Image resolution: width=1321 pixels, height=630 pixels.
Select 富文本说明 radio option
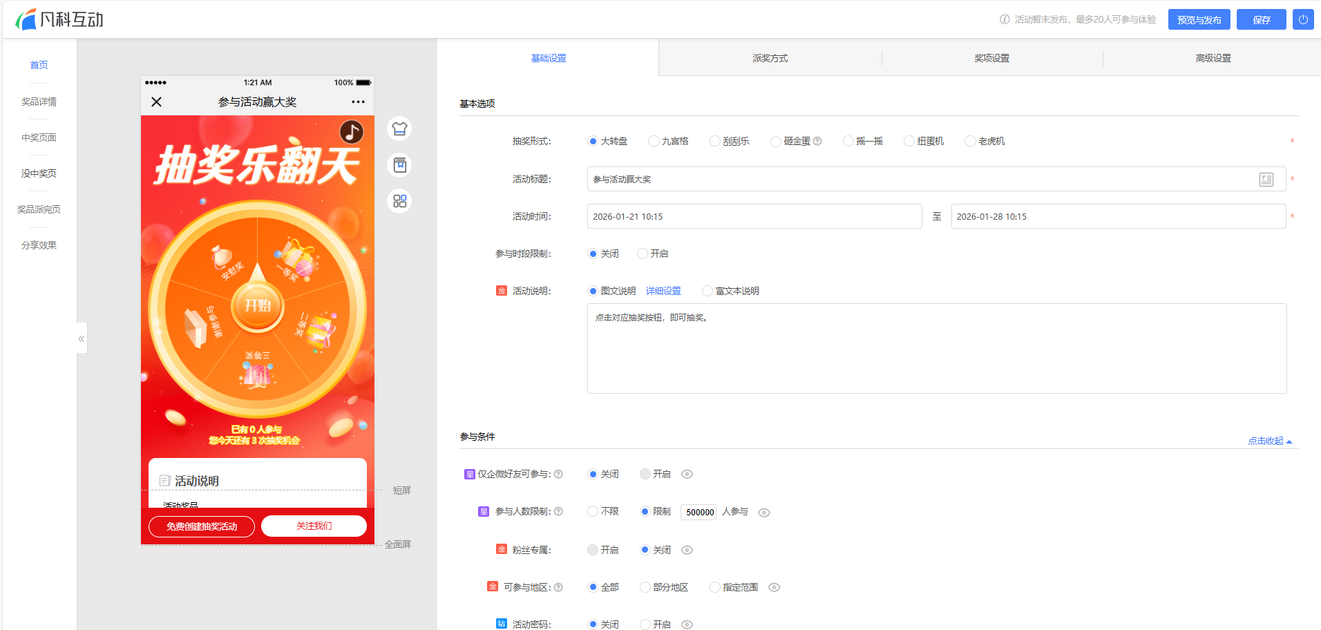(707, 291)
